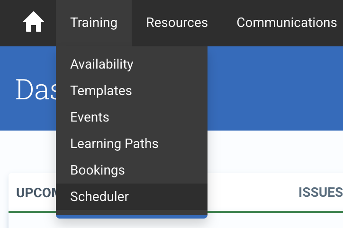Collapse the Training dropdown menu
The image size is (343, 228).
[94, 23]
